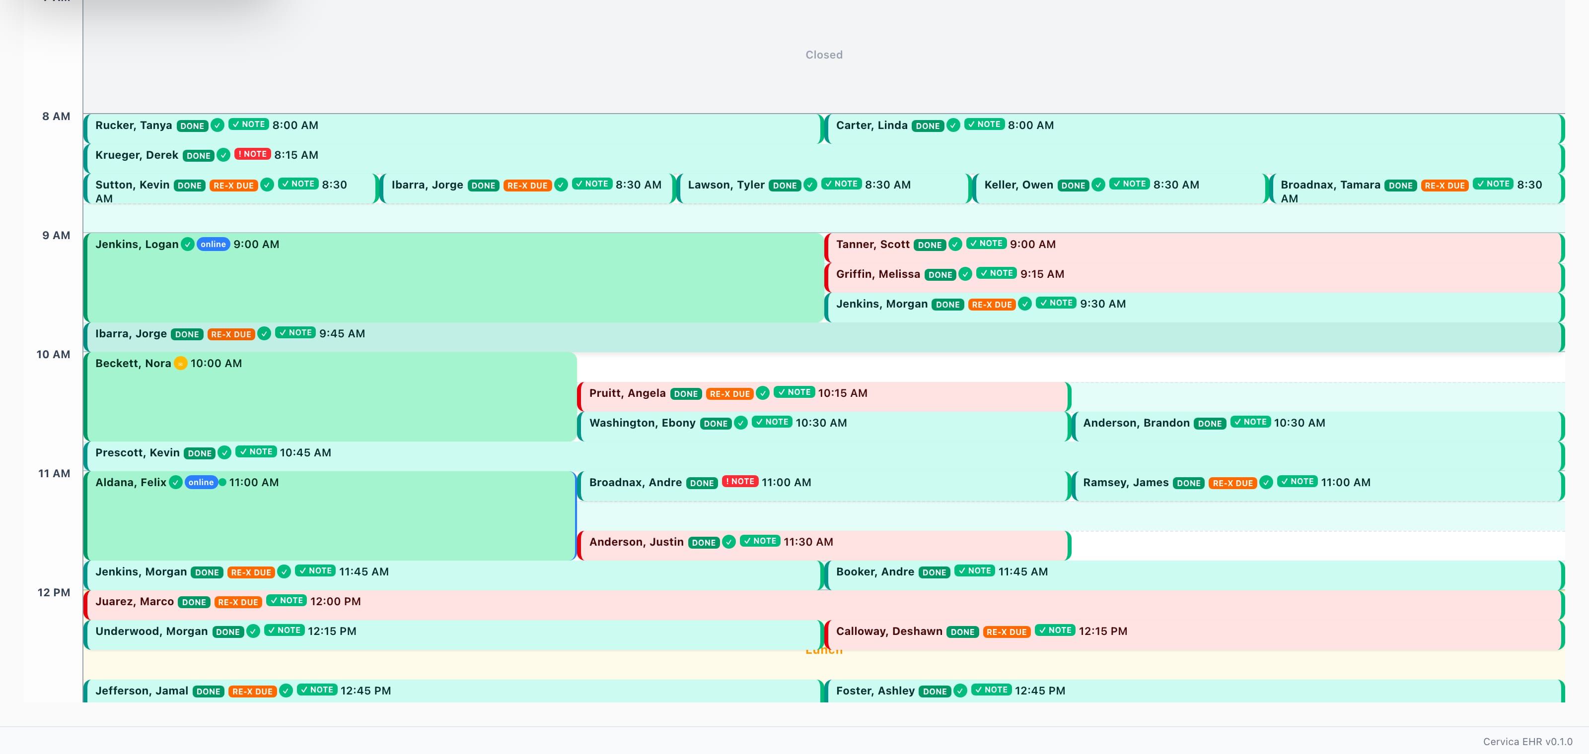The width and height of the screenshot is (1589, 754).
Task: Open Pruitt, Angela 10:15 AM appointment
Action: 823,397
